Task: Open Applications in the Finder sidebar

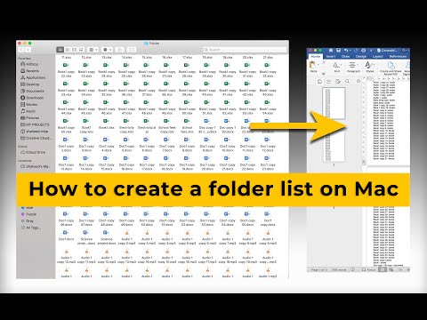Action: (33, 77)
